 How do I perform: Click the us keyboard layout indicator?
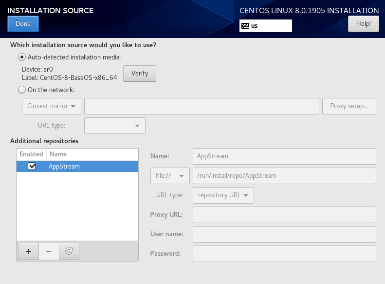pos(266,26)
